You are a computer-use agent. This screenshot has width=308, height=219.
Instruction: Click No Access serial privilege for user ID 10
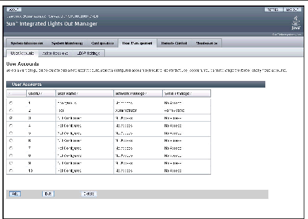[173, 171]
